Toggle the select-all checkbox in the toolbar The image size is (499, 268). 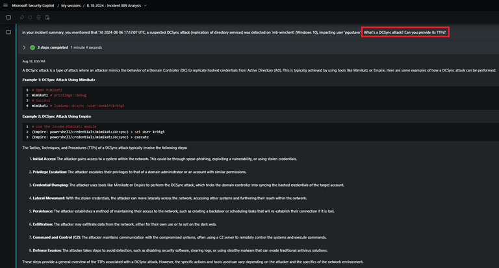pyautogui.click(x=8, y=18)
